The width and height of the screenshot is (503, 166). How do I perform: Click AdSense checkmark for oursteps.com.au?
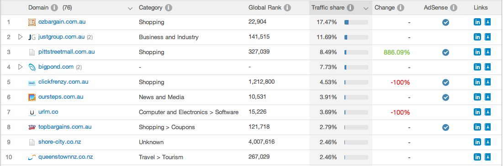(445, 97)
